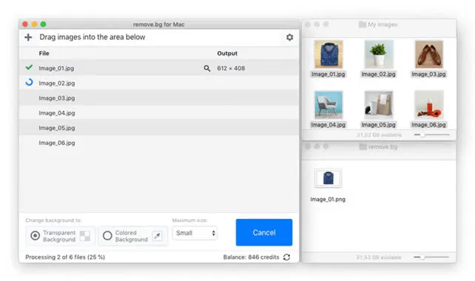Click the plus icon to add images

[28, 37]
